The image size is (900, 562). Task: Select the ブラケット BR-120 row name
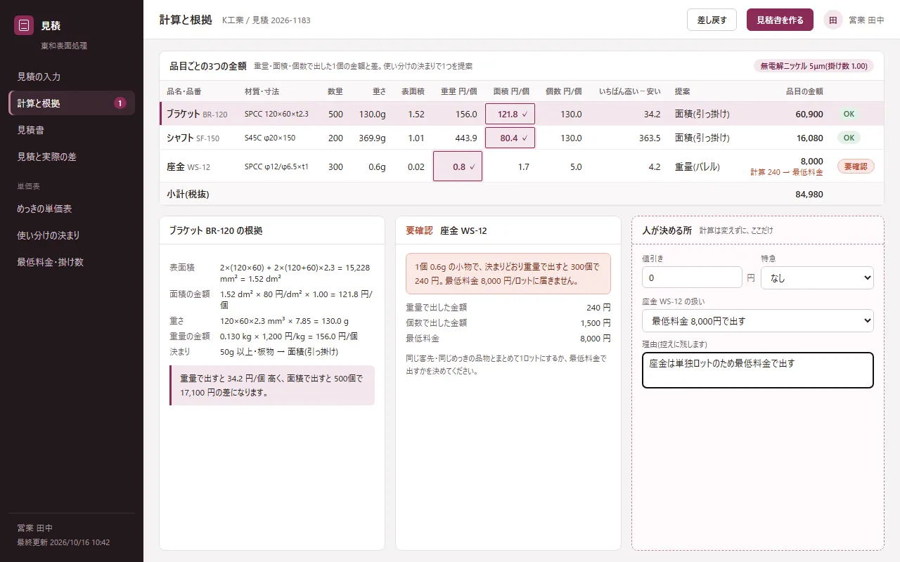(x=197, y=115)
